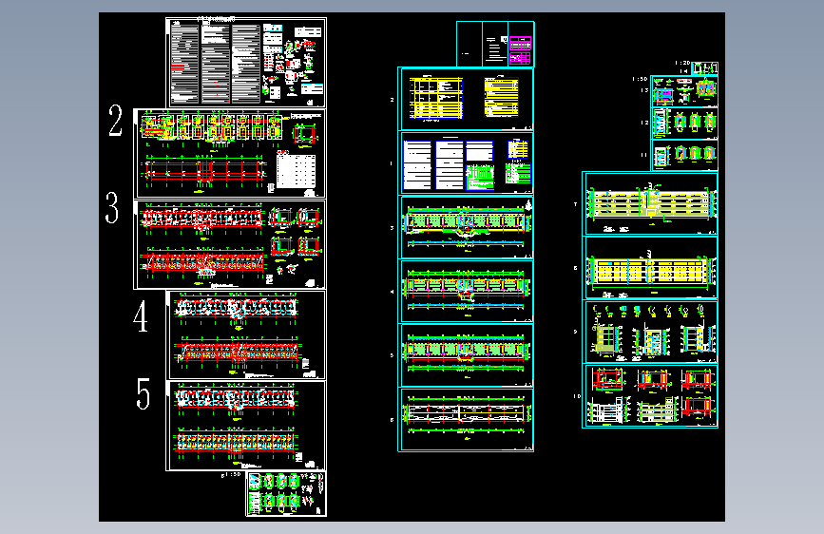Open elevation sheet numbered 8
The width and height of the screenshot is (824, 534).
651,268
